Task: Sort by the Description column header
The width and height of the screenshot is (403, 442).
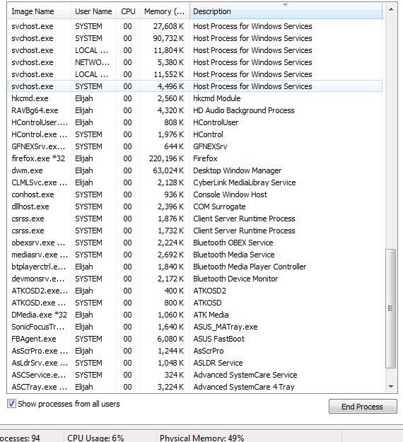Action: (x=286, y=11)
